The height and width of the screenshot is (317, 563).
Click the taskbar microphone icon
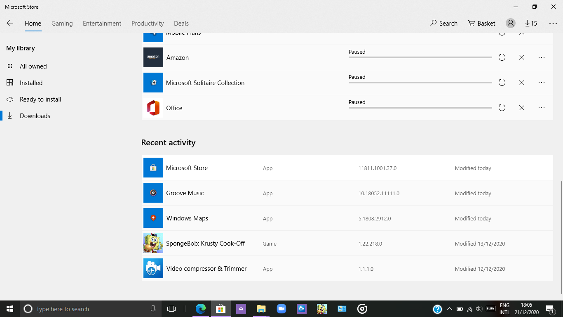tap(153, 309)
